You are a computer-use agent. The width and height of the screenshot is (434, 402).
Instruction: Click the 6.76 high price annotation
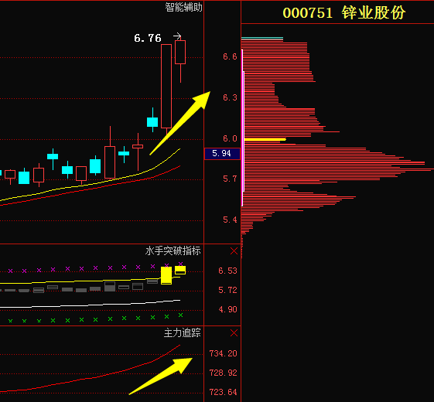pyautogui.click(x=148, y=38)
